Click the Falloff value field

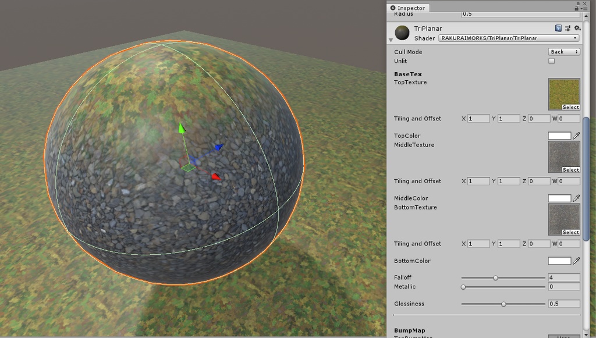(x=564, y=277)
